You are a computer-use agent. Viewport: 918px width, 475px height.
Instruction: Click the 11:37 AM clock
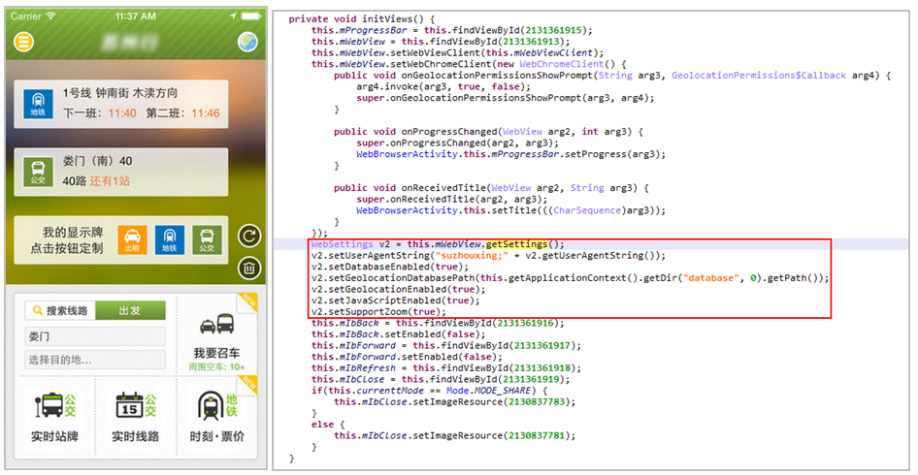click(x=136, y=16)
